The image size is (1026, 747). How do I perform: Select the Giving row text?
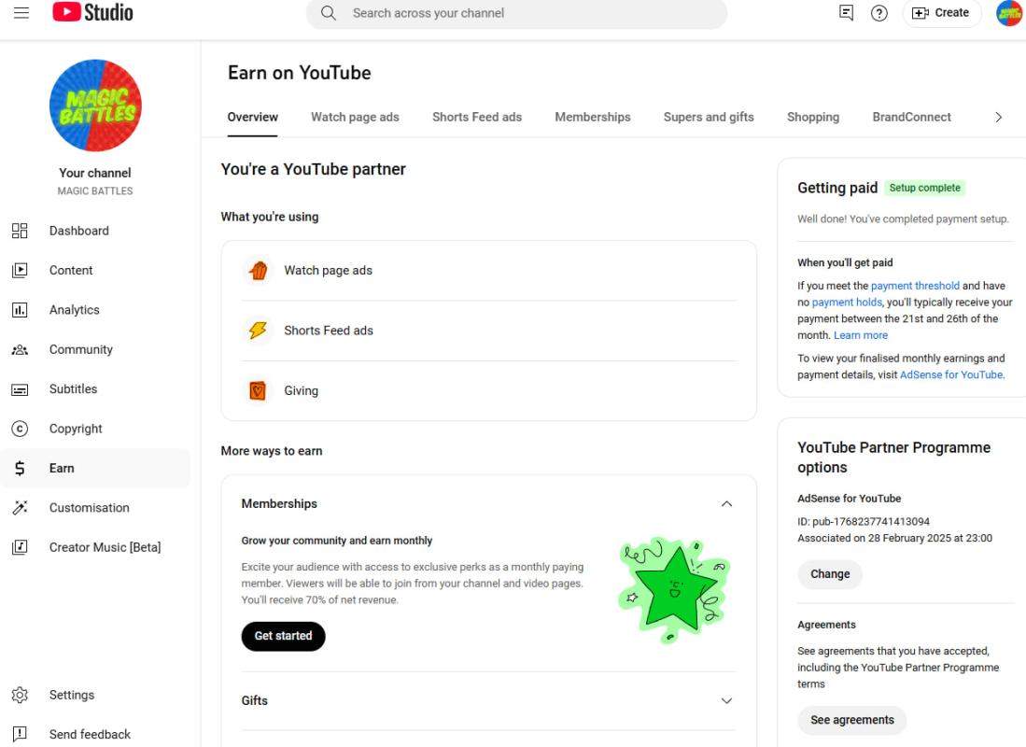click(301, 391)
